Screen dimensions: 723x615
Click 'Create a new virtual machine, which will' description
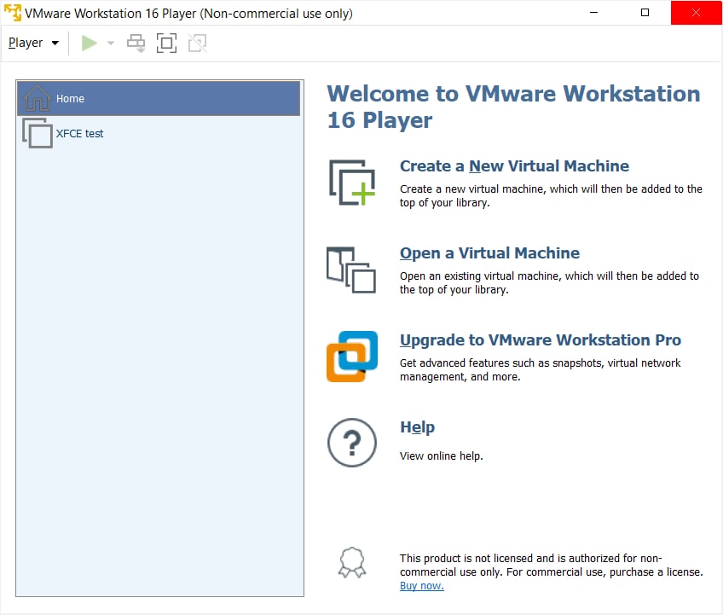[x=551, y=195]
